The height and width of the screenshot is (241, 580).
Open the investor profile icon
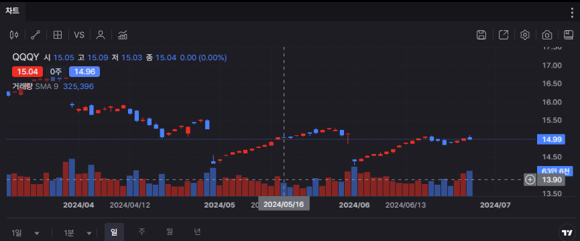click(x=101, y=35)
